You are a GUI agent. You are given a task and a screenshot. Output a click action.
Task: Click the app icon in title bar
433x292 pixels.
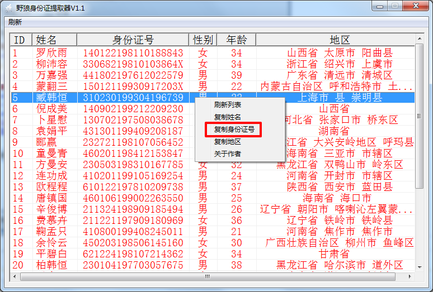click(x=9, y=8)
